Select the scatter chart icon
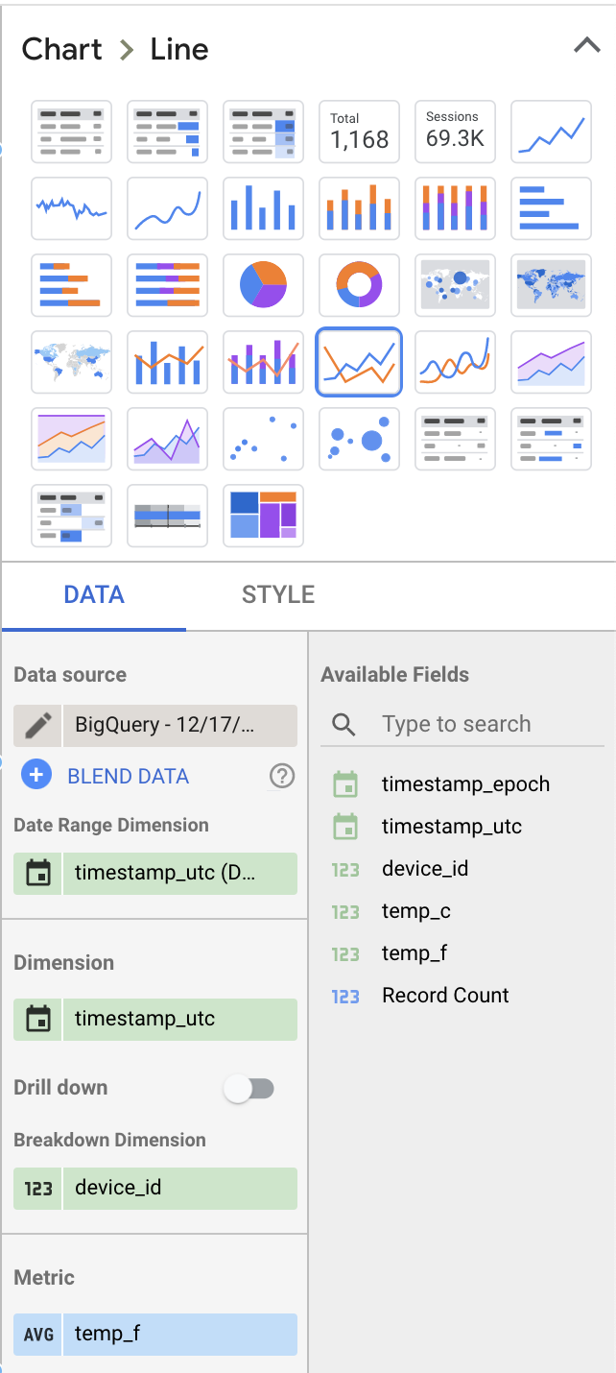Viewport: 616px width, 1373px height. 263,439
